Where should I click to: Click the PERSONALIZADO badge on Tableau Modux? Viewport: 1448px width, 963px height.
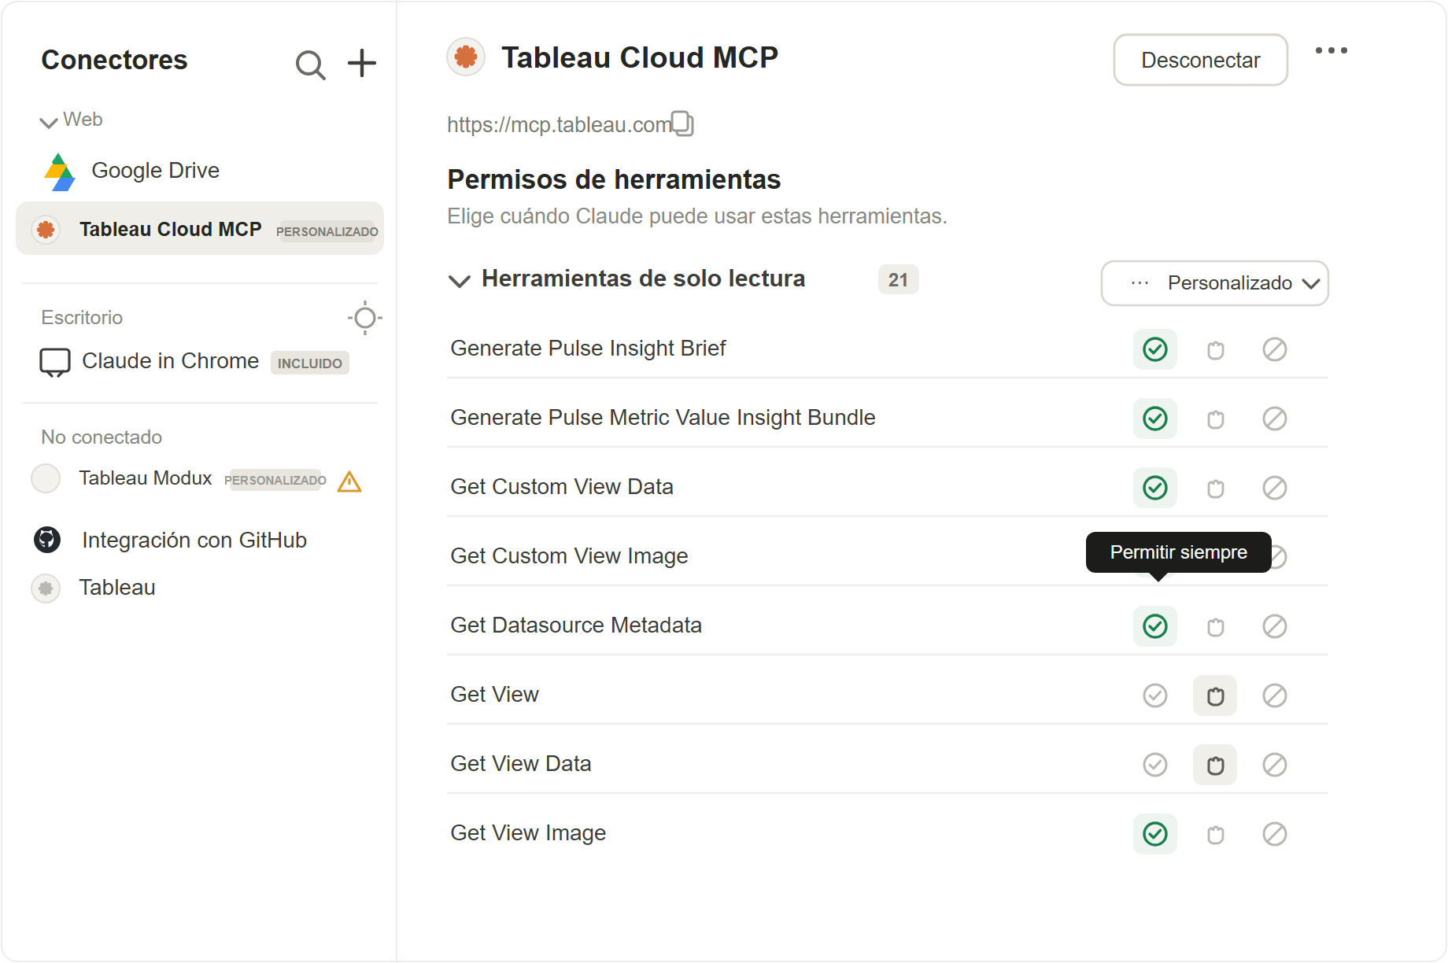point(275,479)
